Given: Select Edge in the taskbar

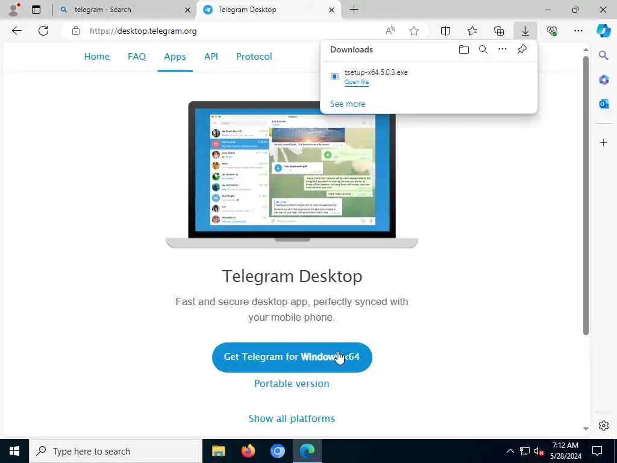Looking at the screenshot, I should point(307,451).
